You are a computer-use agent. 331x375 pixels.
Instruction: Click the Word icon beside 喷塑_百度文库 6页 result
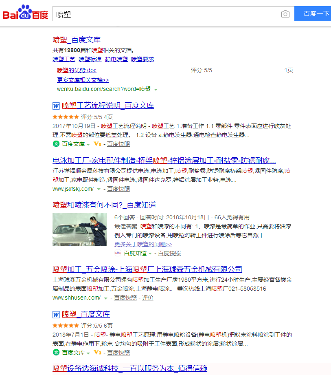[56, 315]
